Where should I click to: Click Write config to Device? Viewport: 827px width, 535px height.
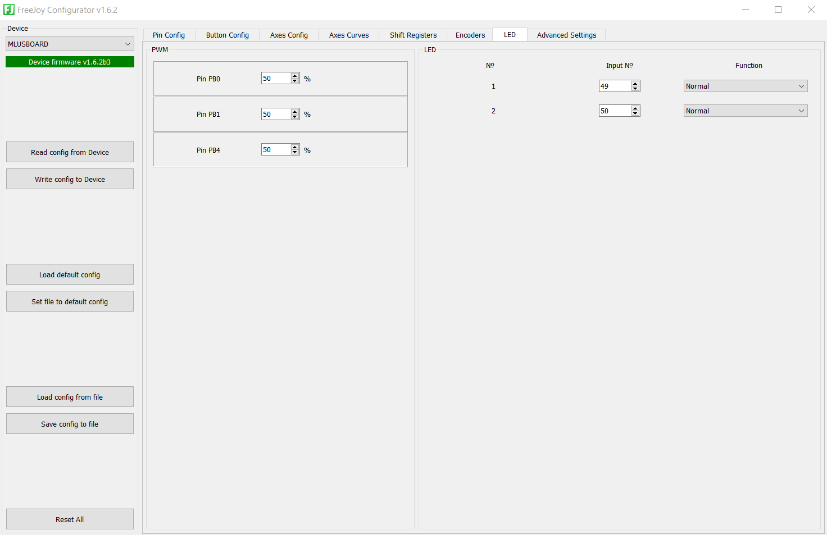69,179
